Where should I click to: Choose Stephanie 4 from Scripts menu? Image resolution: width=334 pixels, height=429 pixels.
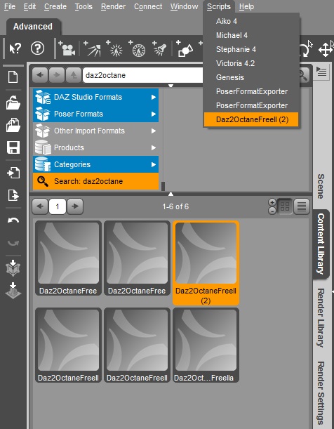coord(251,49)
